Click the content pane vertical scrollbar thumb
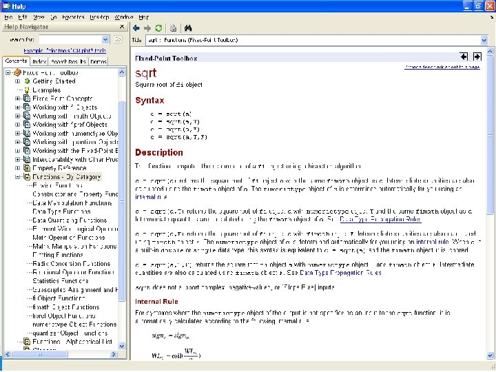Screen dimensions: 496x372 490,134
